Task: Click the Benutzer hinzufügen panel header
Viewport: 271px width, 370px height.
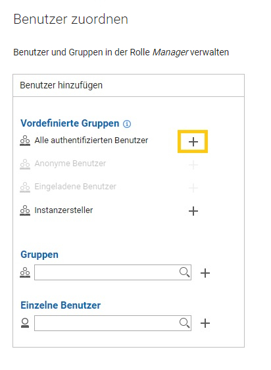Action: tap(129, 86)
